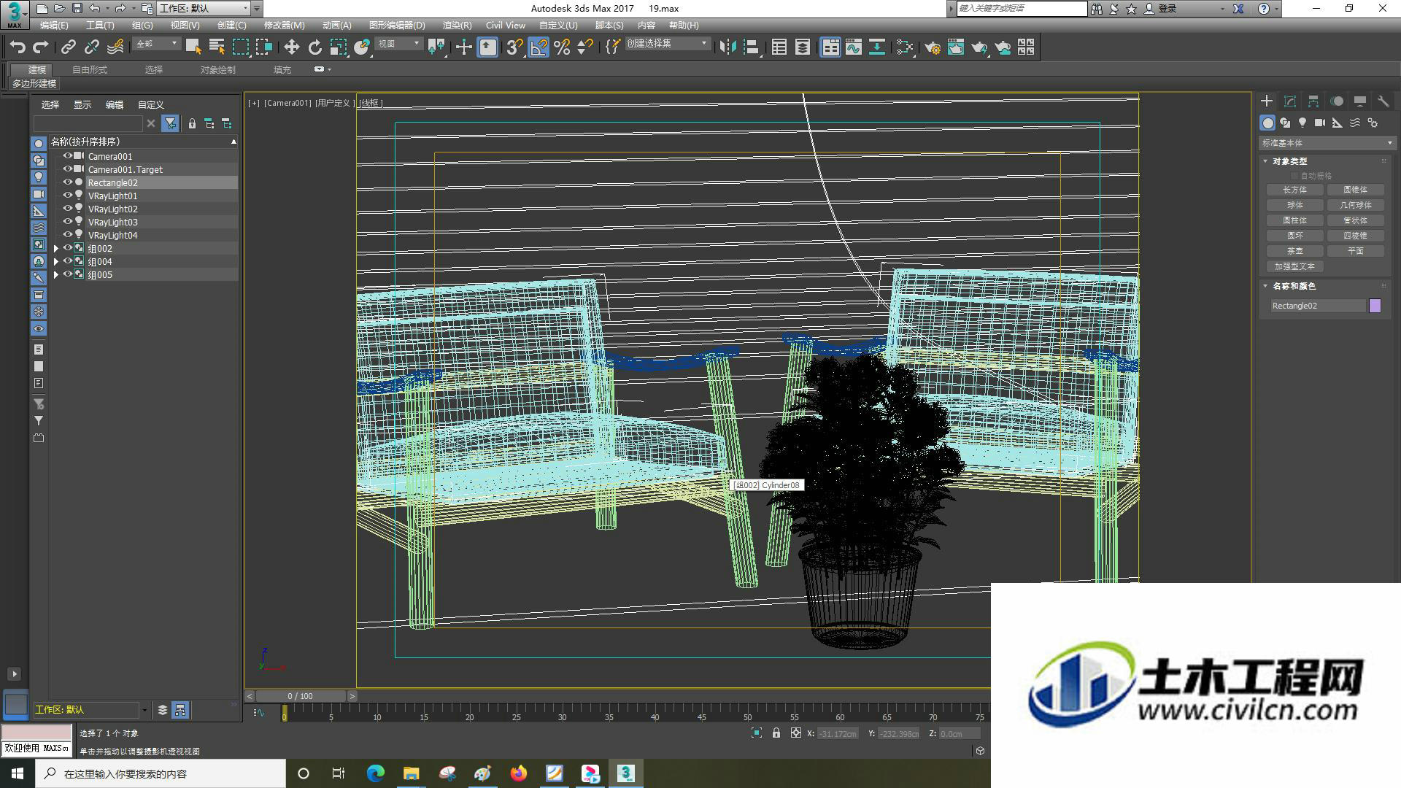Open the Schematic View
Screen dimensions: 1401x788
click(x=877, y=47)
